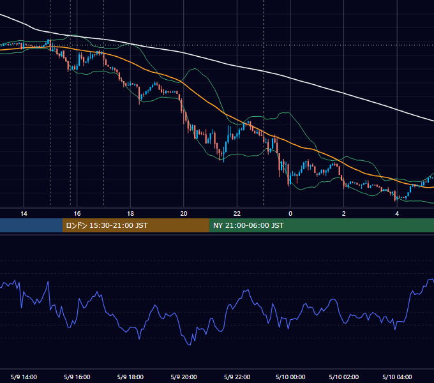Click the '0' midnight axis label
The width and height of the screenshot is (434, 383).
[x=290, y=214]
